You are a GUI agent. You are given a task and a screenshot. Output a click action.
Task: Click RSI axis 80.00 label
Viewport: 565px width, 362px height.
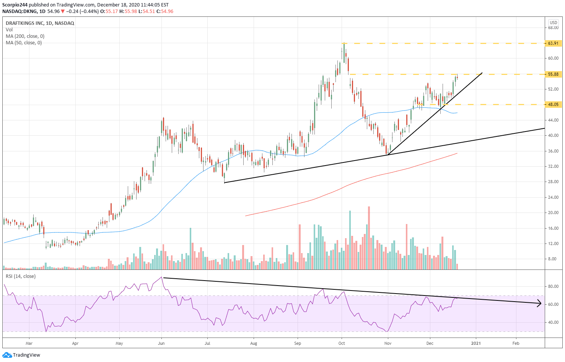[553, 287]
